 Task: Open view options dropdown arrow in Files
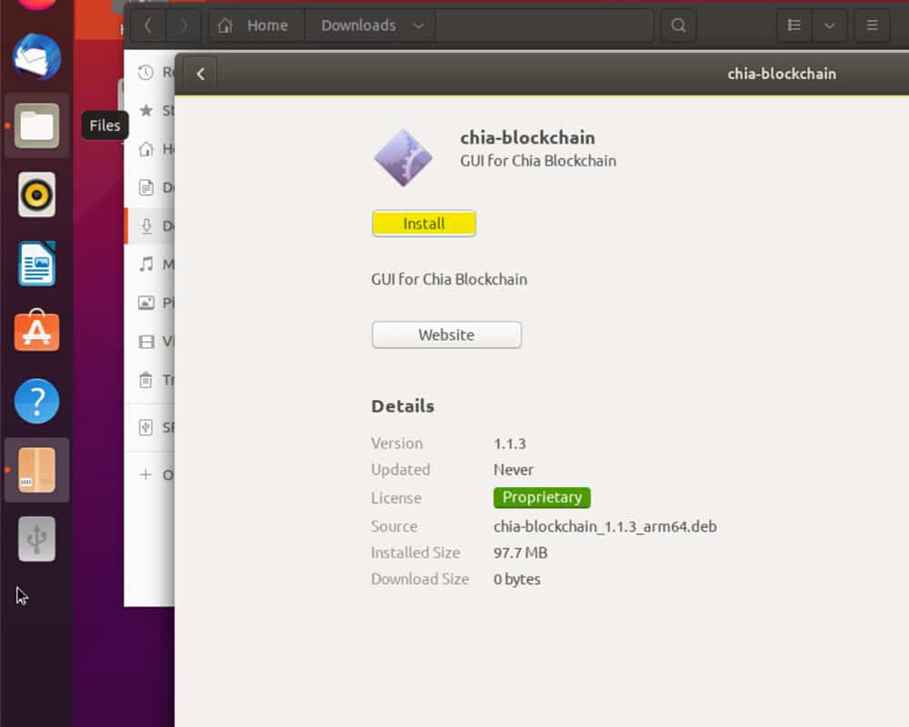830,25
